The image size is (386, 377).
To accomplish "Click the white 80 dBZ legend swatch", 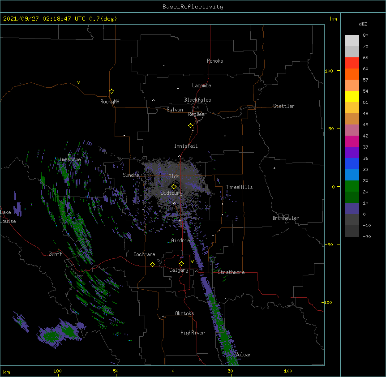I will (352, 41).
